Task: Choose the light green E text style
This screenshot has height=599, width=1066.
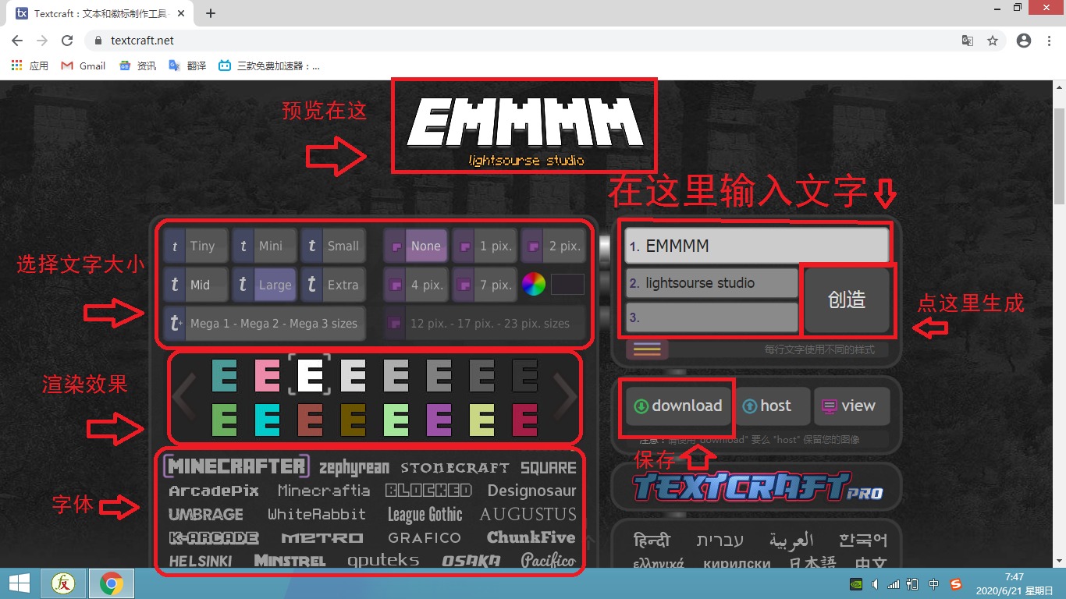Action: point(396,420)
